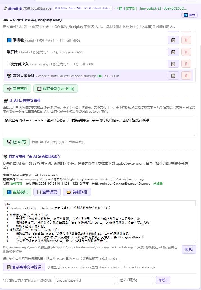Copy the 随机数 event with clipboard icon
Viewport: 201px width, 290px height.
173,40
